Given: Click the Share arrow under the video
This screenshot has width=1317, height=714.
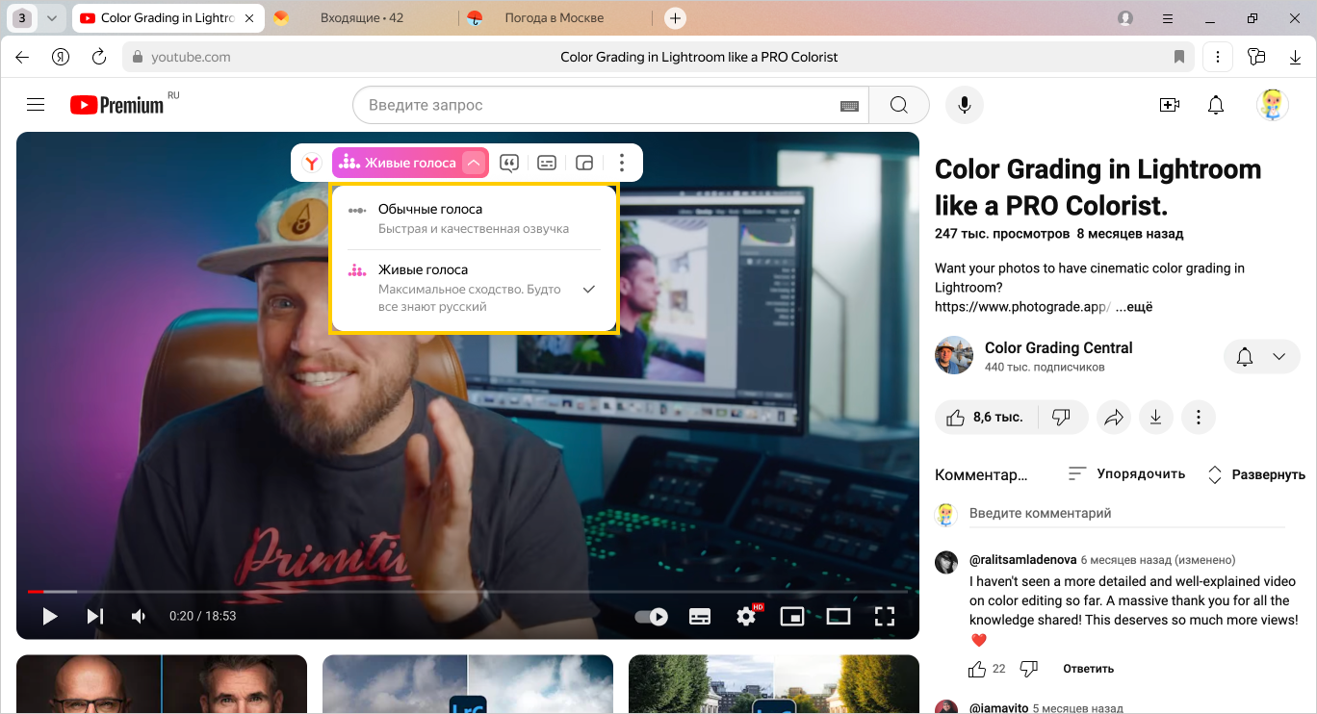Looking at the screenshot, I should click(x=1114, y=418).
